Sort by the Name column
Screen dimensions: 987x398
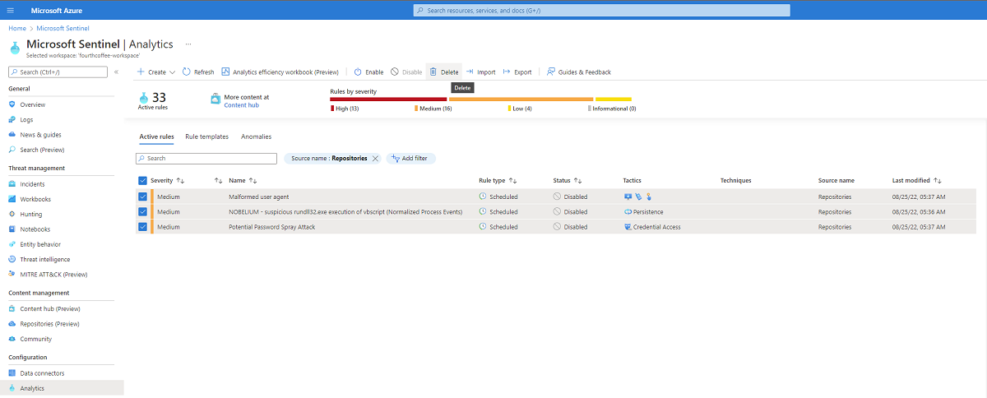tap(243, 180)
